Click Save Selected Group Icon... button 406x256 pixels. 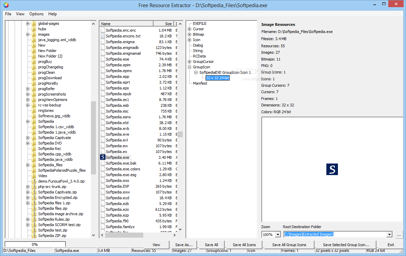click(x=346, y=245)
